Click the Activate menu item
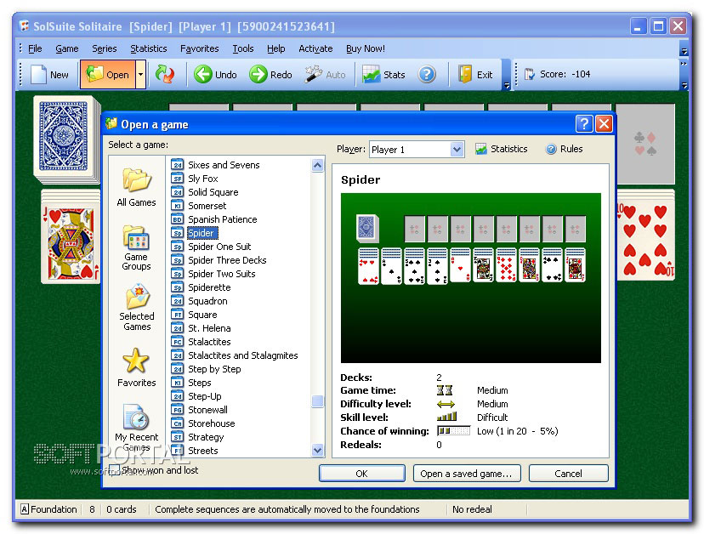Image resolution: width=704 pixels, height=534 pixels. (x=315, y=48)
